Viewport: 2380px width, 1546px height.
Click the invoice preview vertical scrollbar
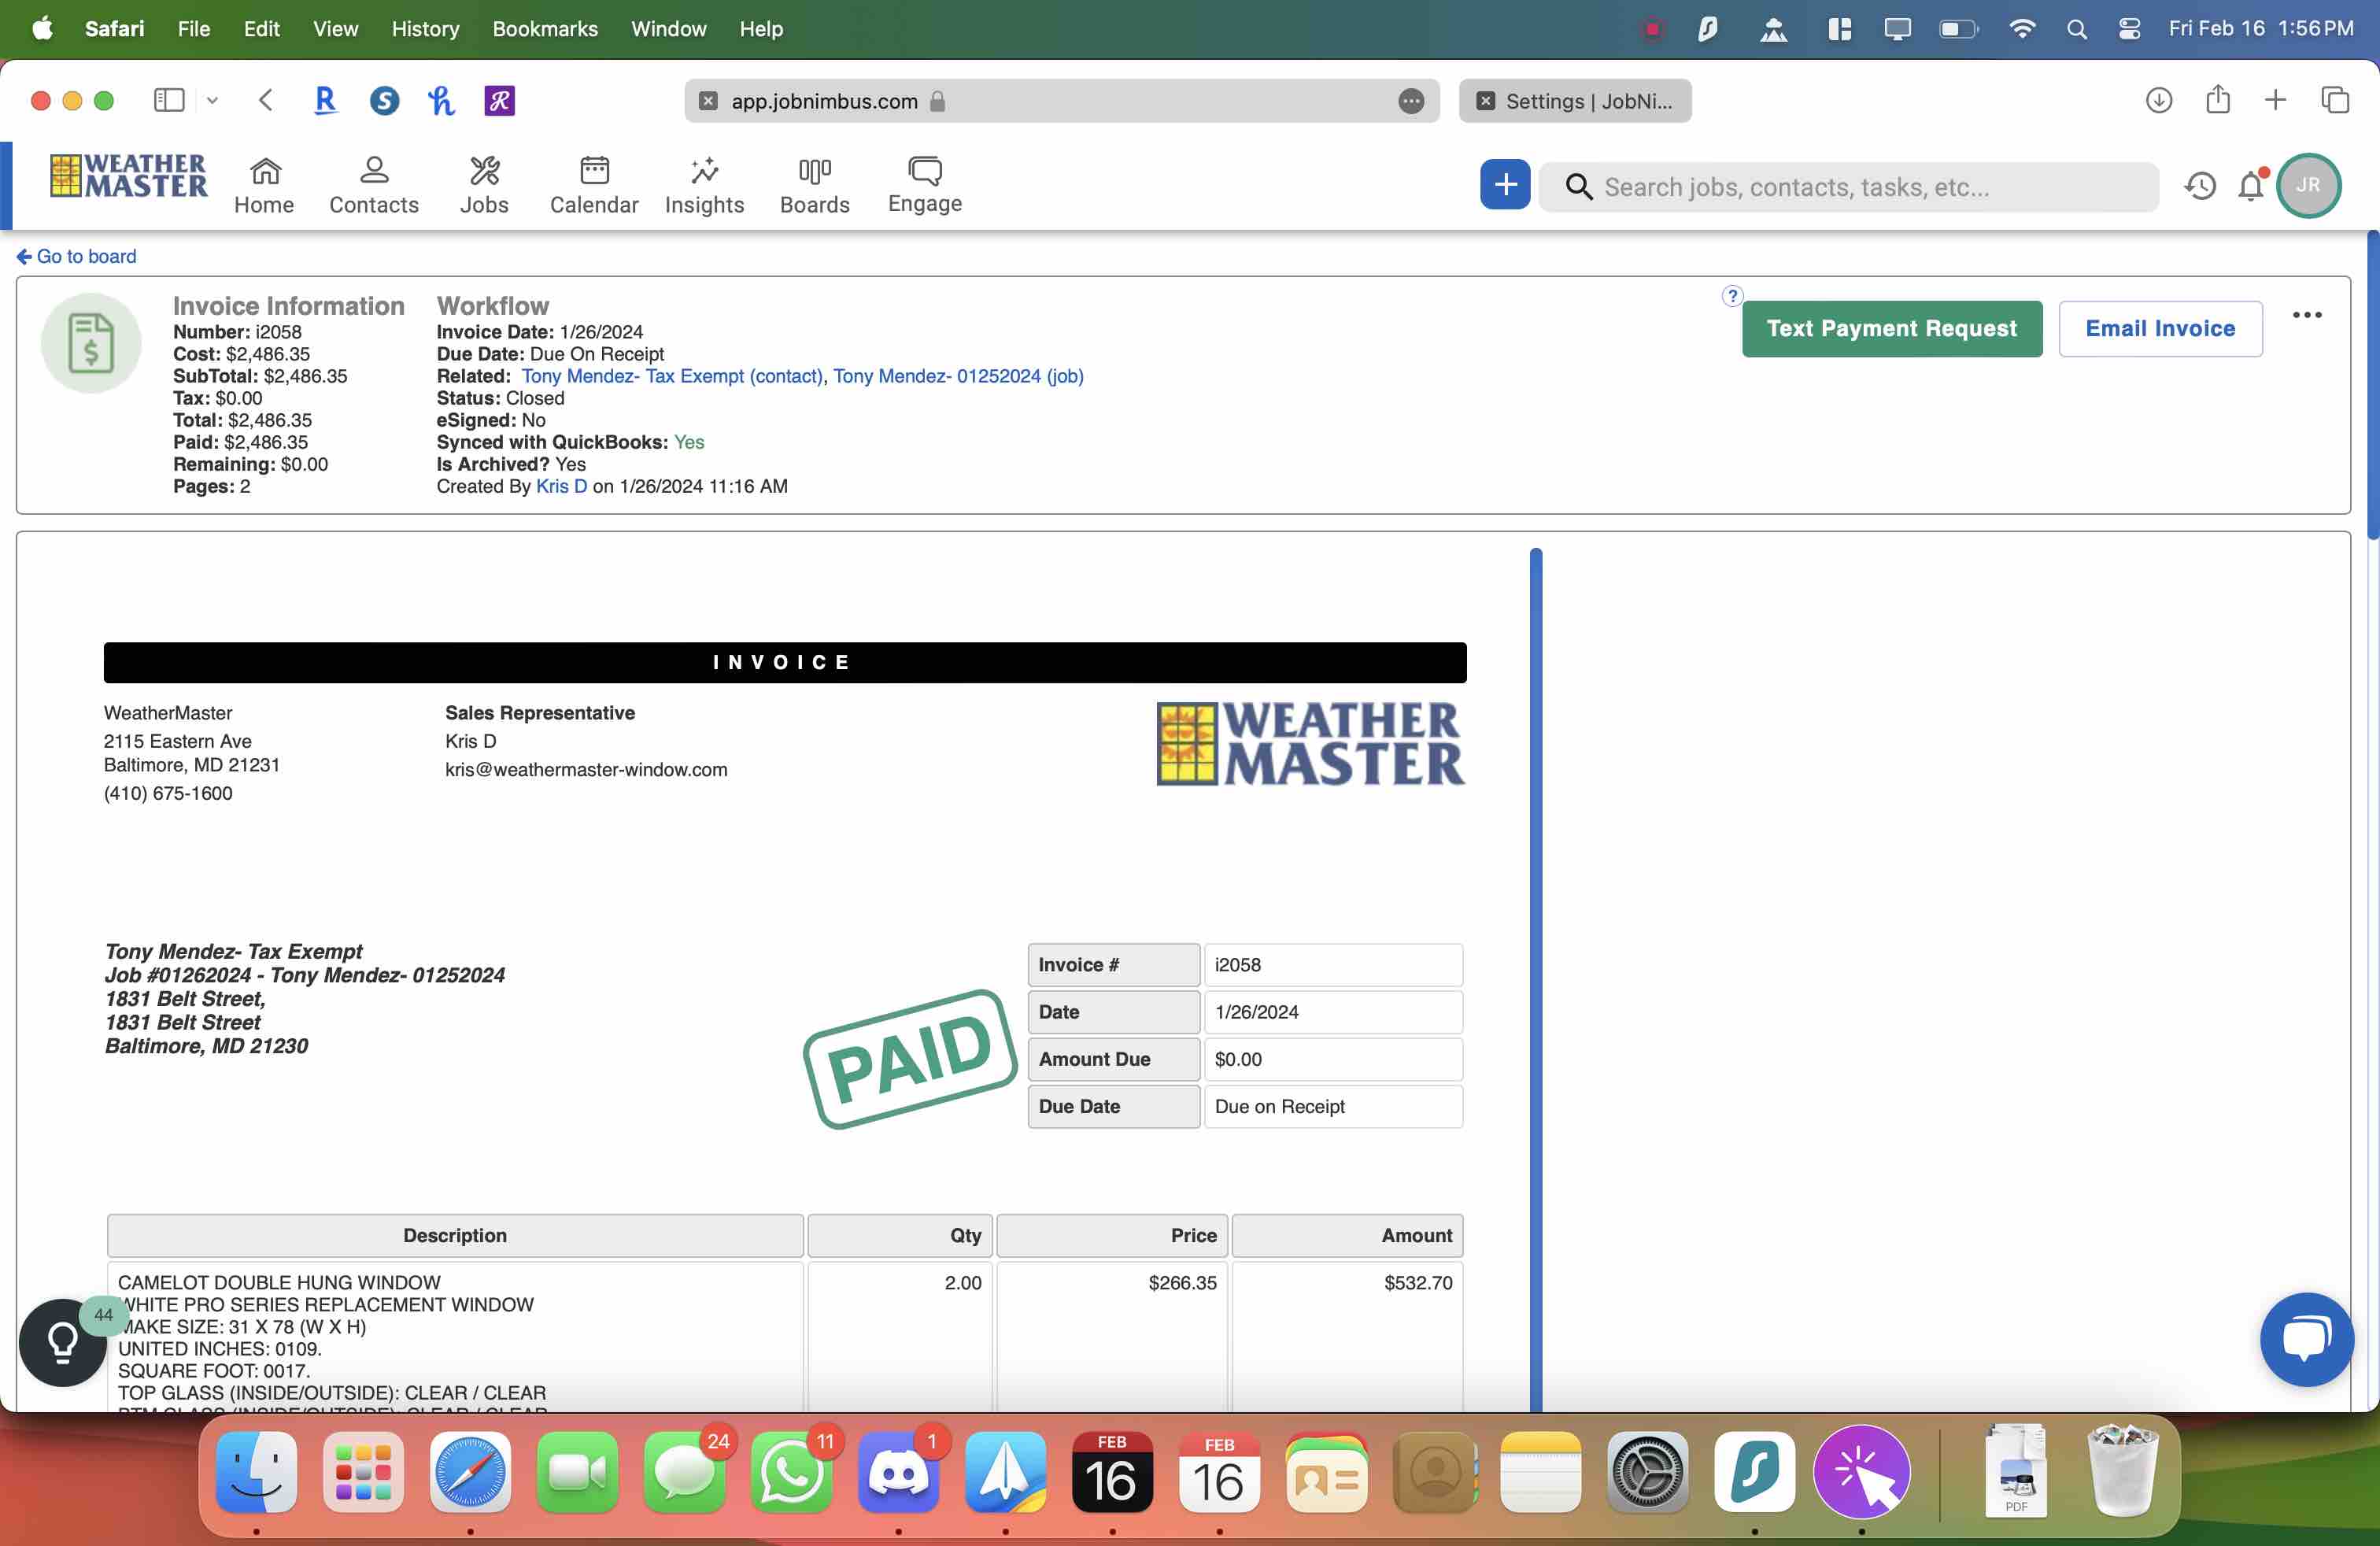click(x=1535, y=980)
